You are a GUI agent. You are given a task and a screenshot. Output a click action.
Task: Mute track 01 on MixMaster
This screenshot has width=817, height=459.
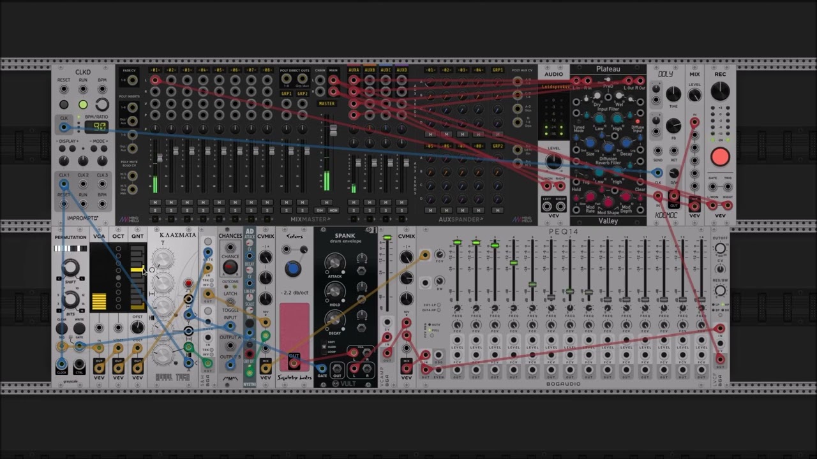(155, 202)
